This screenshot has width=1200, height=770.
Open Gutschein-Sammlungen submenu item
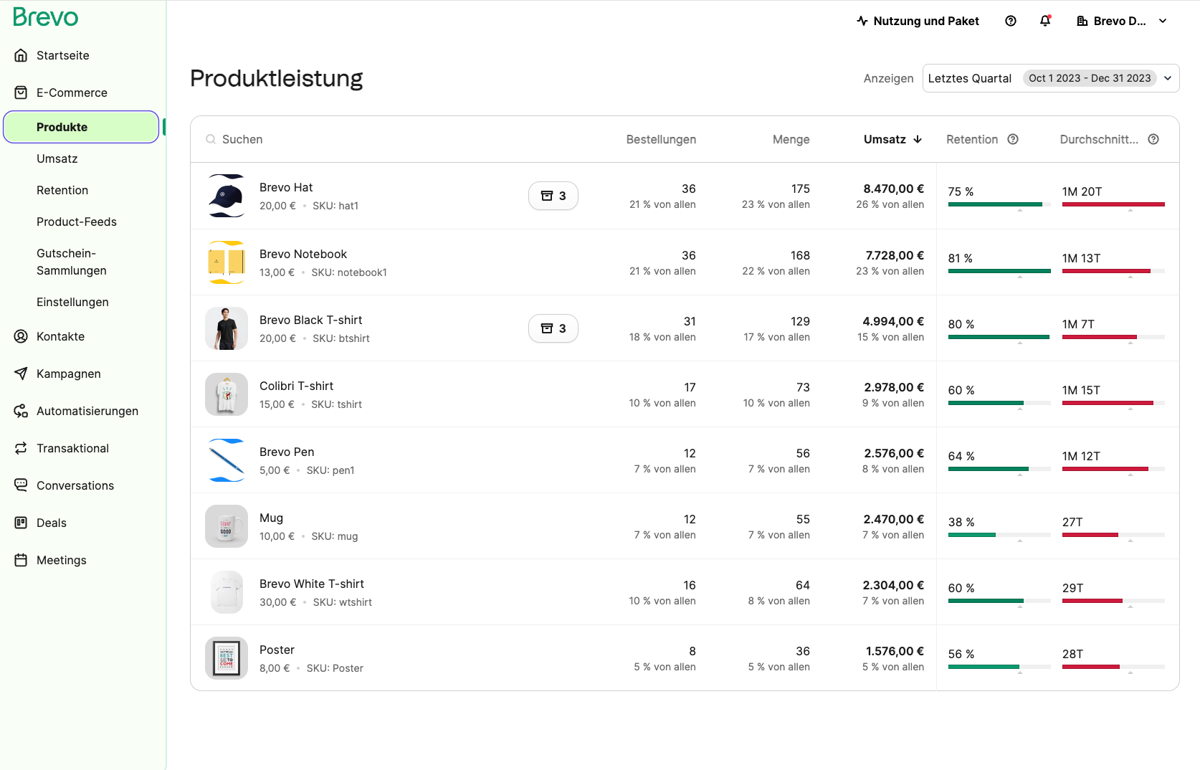72,262
